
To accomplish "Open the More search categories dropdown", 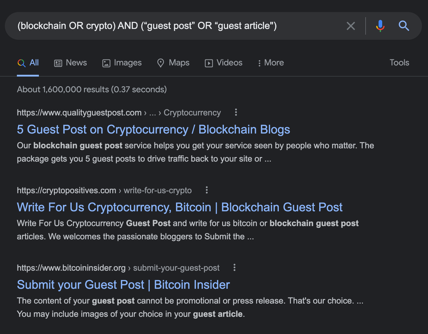I will [270, 63].
